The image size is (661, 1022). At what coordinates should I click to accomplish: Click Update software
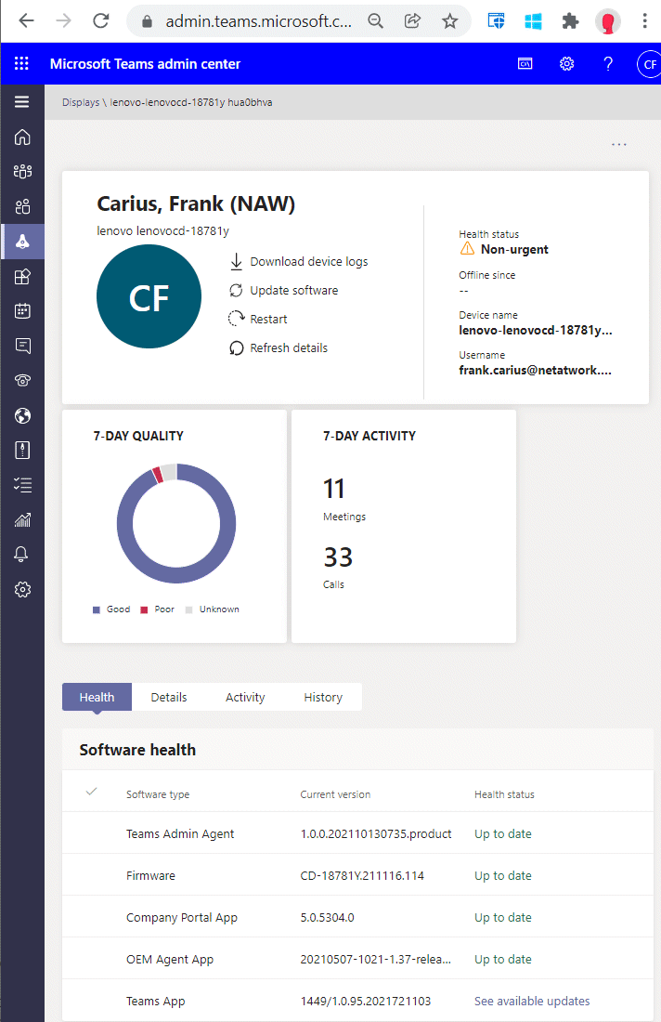click(x=284, y=290)
